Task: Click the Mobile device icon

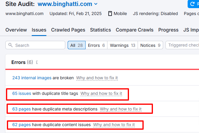Action: [x=110, y=14]
